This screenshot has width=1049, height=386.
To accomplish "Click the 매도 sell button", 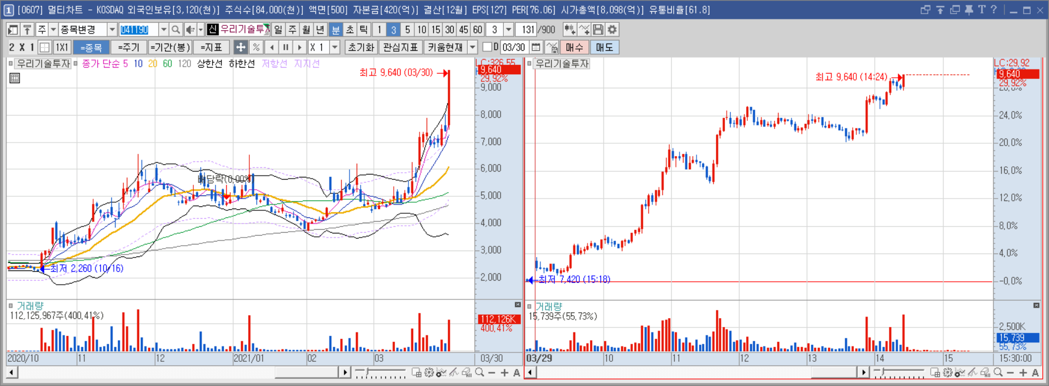I will tap(605, 47).
